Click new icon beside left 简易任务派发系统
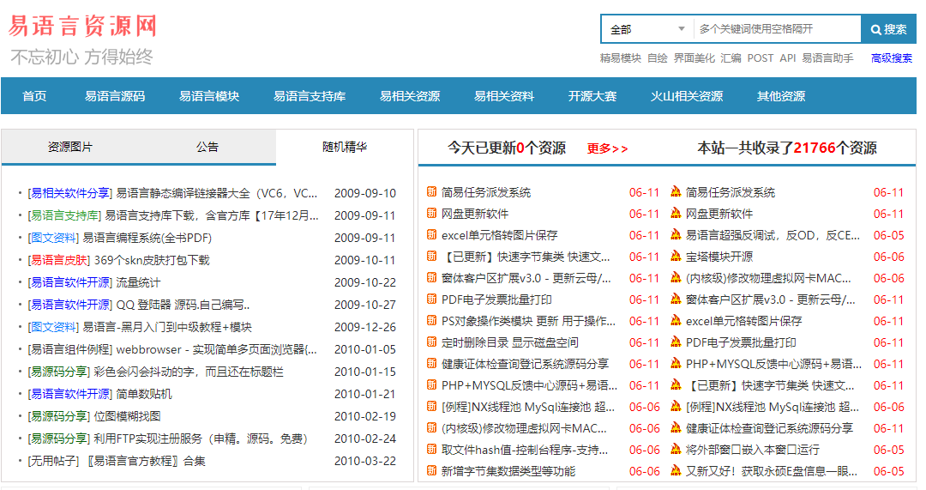Viewport: 926px width, 490px height. tap(431, 191)
